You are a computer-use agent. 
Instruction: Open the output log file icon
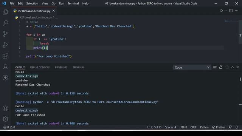(x=227, y=67)
